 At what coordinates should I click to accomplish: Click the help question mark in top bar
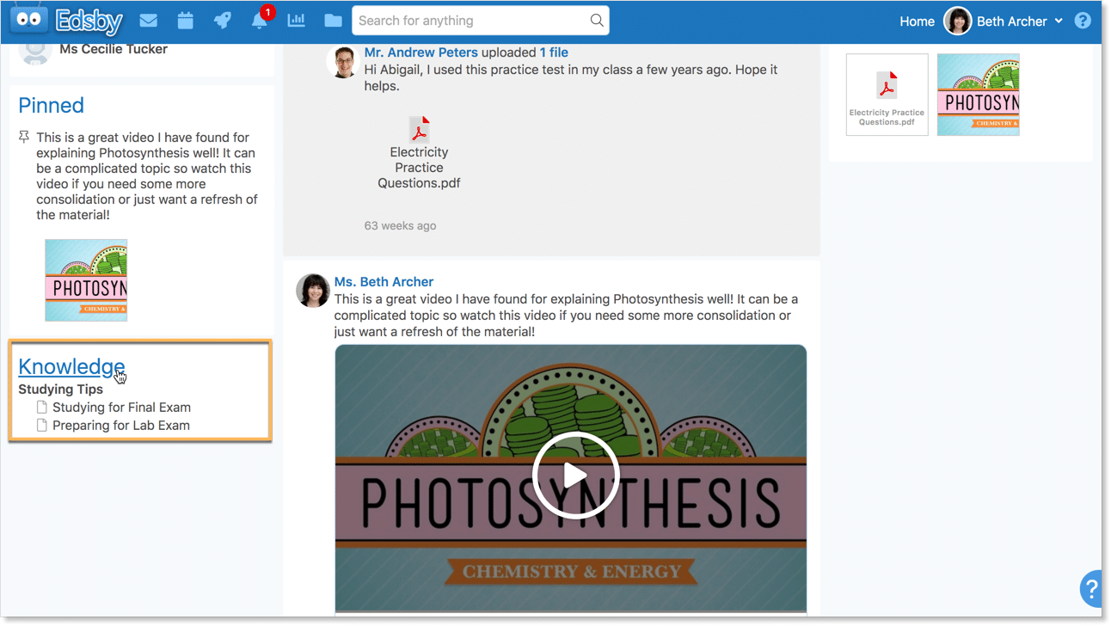(x=1083, y=21)
